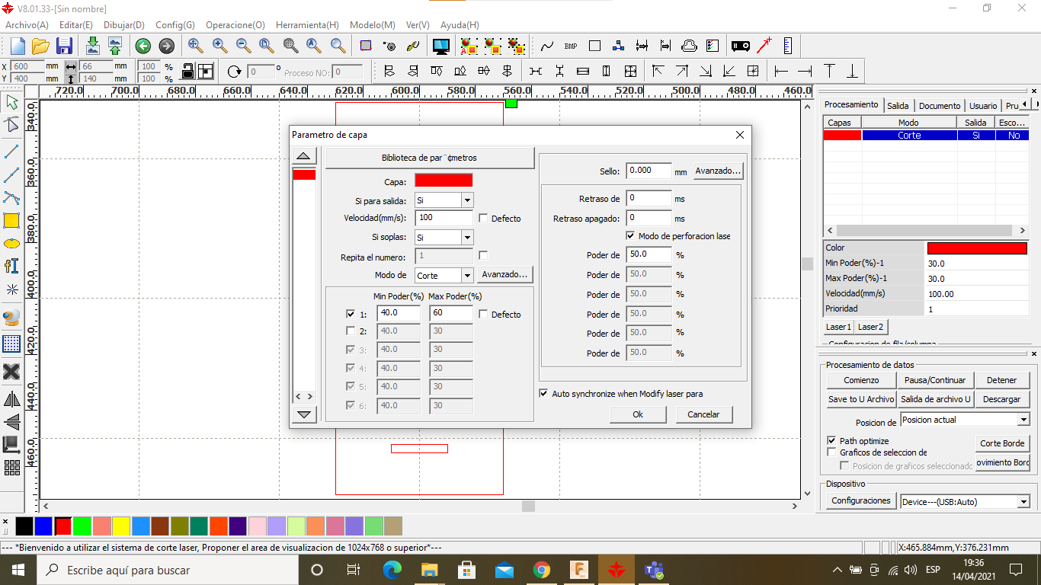
Task: Click the delete X tool icon
Action: click(x=11, y=372)
